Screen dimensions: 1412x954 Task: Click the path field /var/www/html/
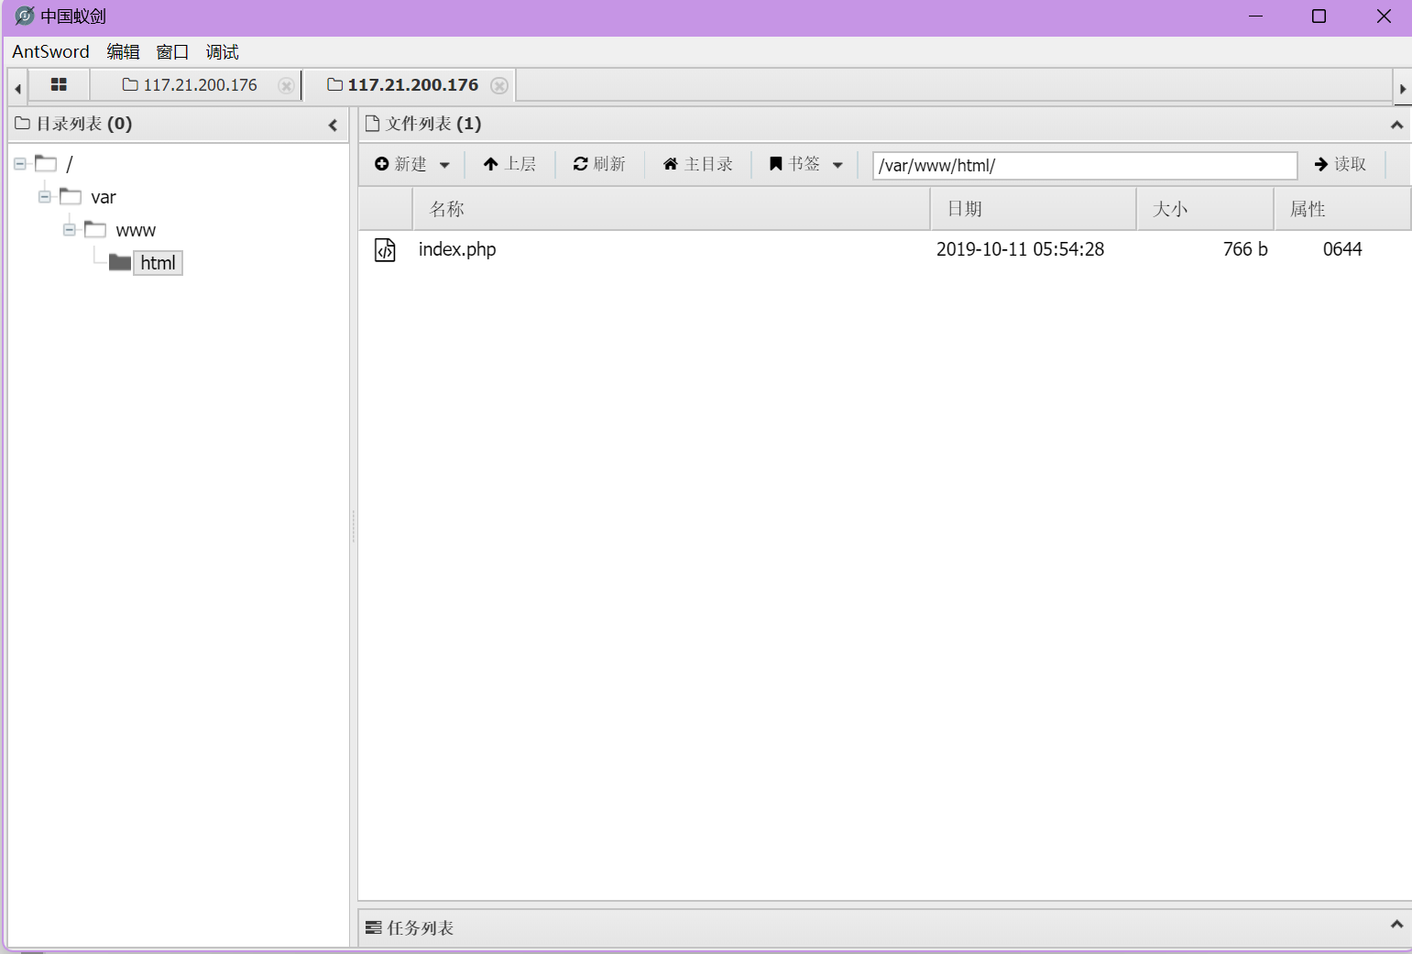(x=1085, y=165)
